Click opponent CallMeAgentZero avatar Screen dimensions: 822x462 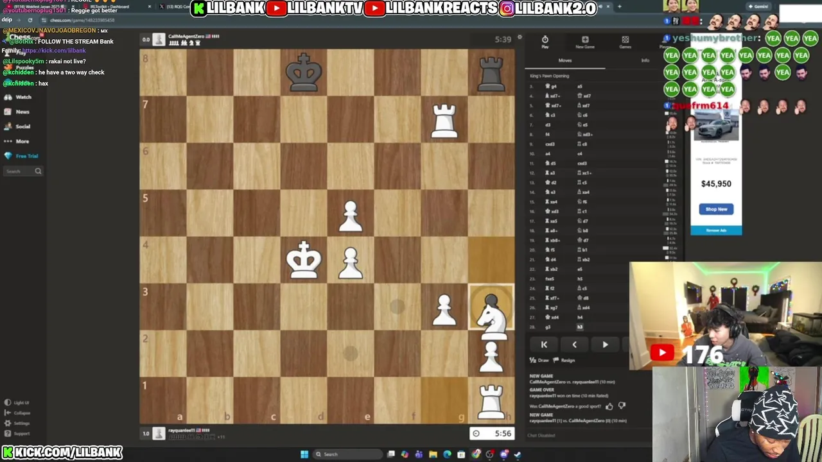[x=159, y=40]
